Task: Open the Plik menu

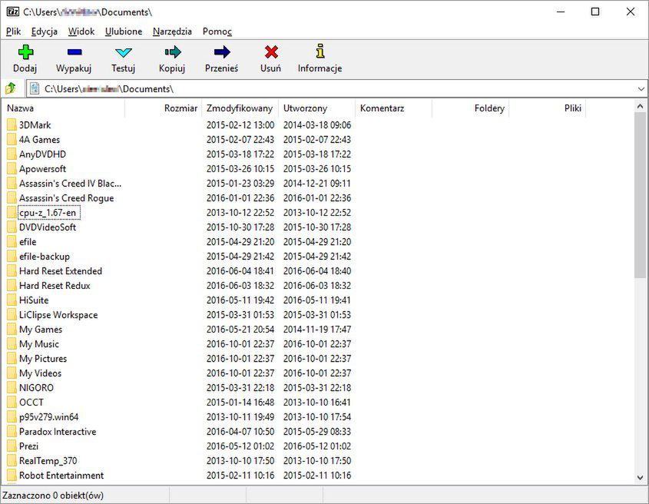Action: pos(13,31)
